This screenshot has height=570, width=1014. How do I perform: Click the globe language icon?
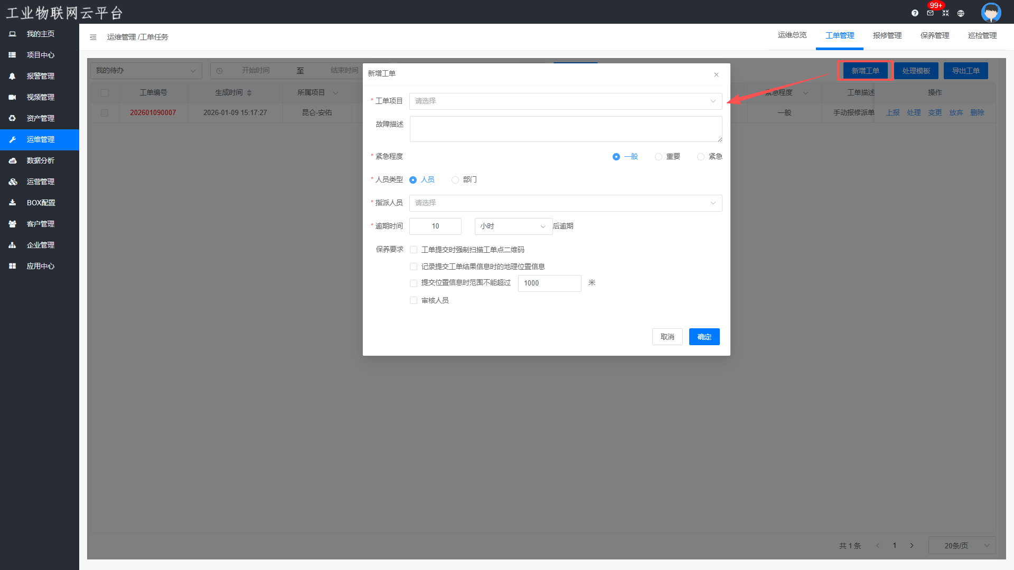point(961,13)
